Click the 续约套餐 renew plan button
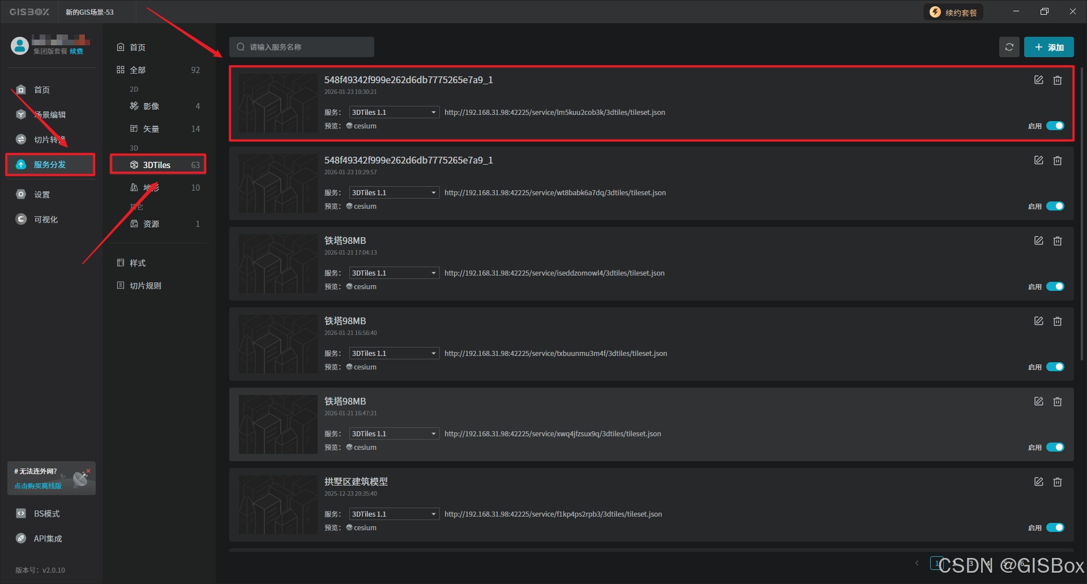 (x=953, y=12)
